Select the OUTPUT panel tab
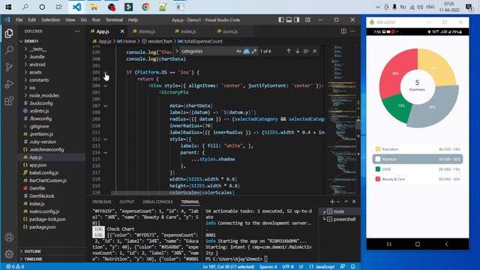The height and width of the screenshot is (270, 480). 127,202
